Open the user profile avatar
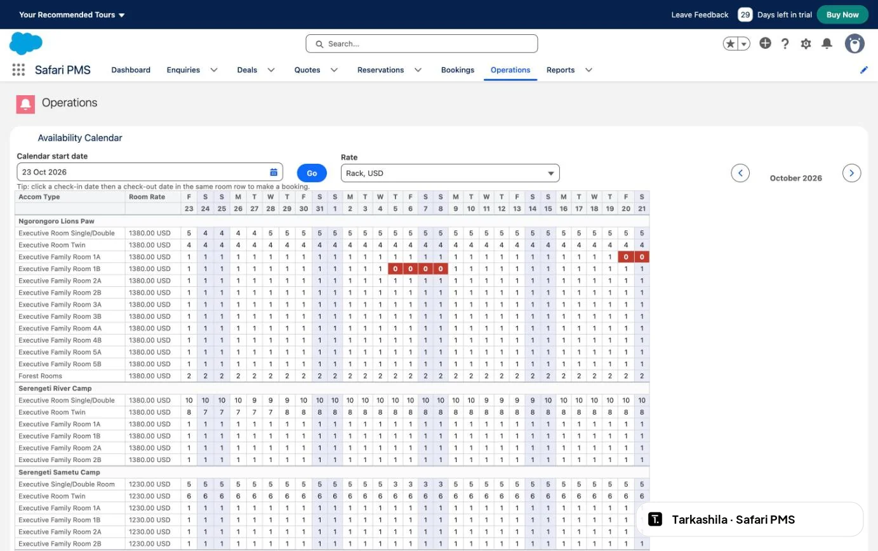Image resolution: width=878 pixels, height=551 pixels. [855, 44]
